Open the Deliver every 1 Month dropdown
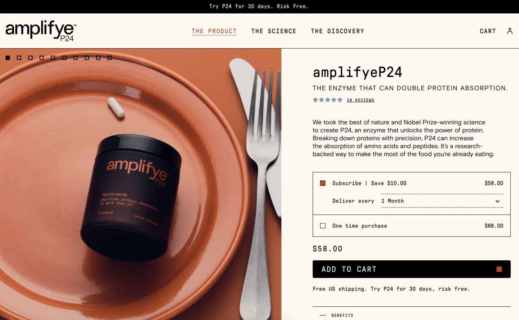The image size is (519, 320). click(442, 201)
